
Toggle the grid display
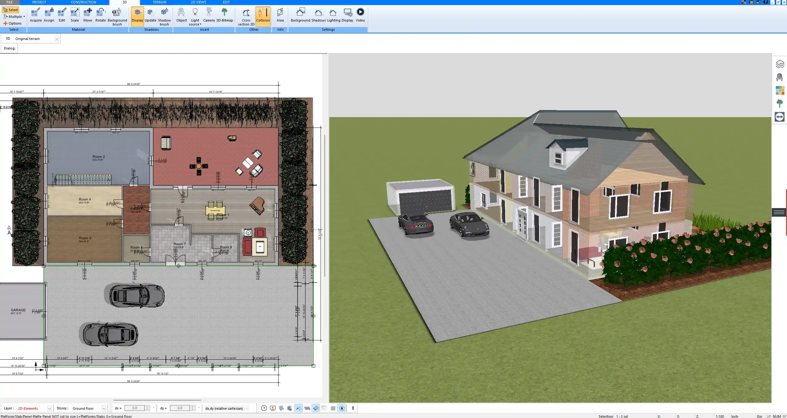click(333, 408)
